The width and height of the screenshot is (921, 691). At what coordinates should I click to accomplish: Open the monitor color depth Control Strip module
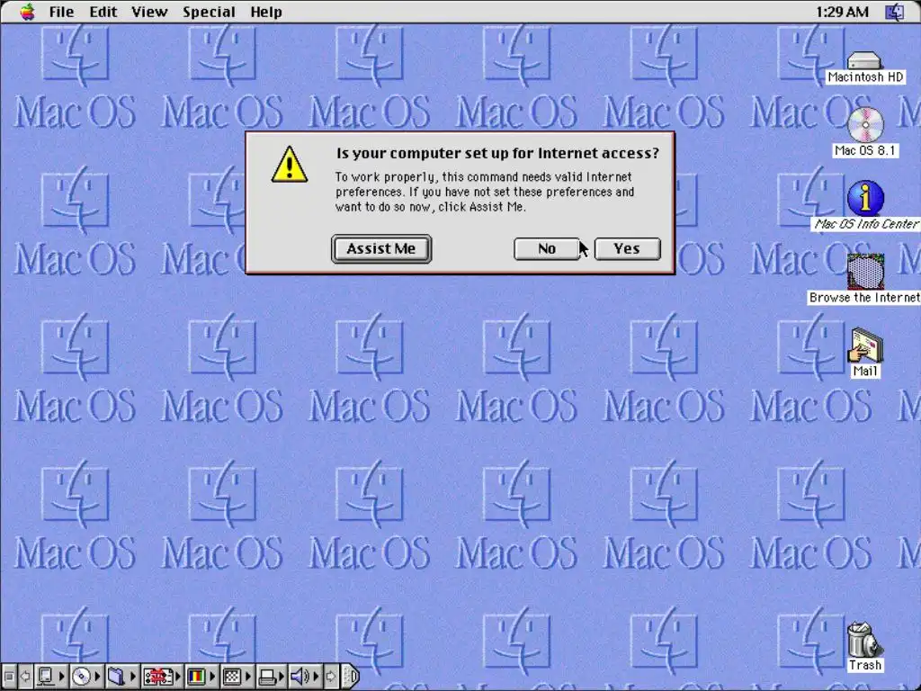point(201,677)
